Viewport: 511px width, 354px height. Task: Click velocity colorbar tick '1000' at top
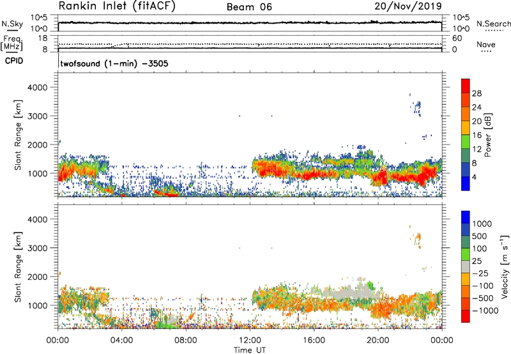pyautogui.click(x=482, y=224)
